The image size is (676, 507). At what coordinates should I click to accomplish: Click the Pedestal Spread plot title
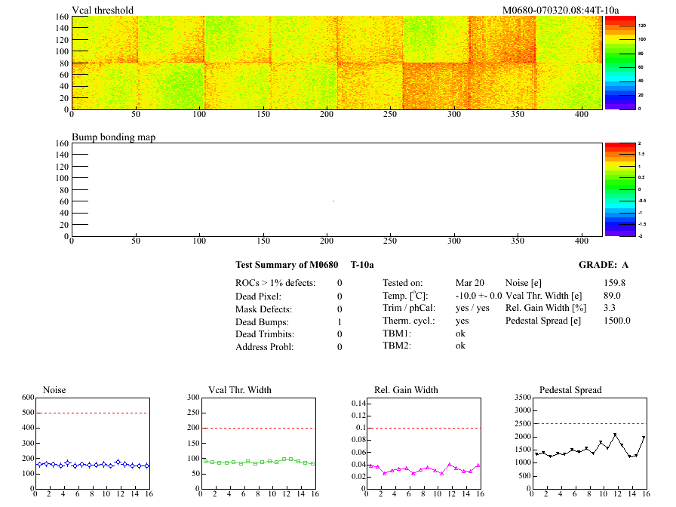tap(570, 390)
